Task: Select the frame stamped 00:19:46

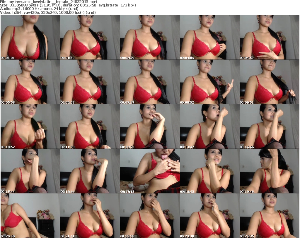Action: (x=270, y=171)
